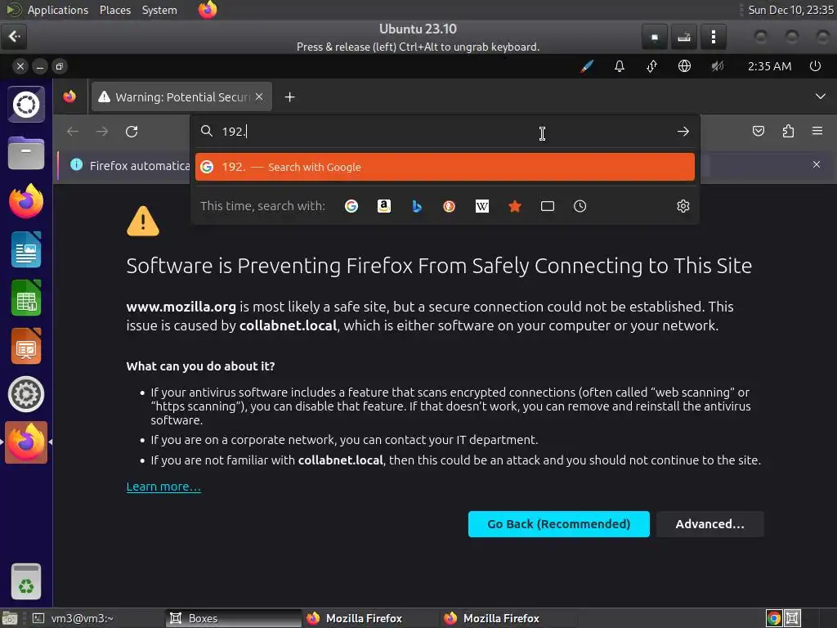The width and height of the screenshot is (837, 628).
Task: Click the Go arrow in address bar
Action: 683,132
